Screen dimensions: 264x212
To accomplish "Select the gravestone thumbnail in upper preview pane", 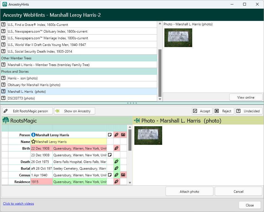I will click(178, 38).
